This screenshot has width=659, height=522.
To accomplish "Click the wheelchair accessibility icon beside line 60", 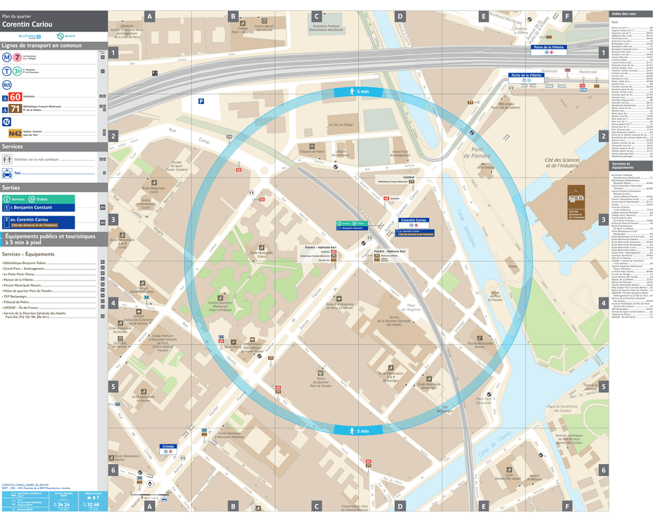I will click(x=5, y=98).
